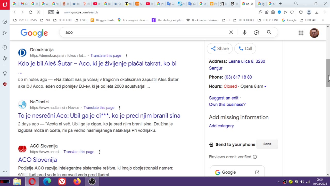Open a new browser tab
This screenshot has height=186, width=330.
point(280,4)
